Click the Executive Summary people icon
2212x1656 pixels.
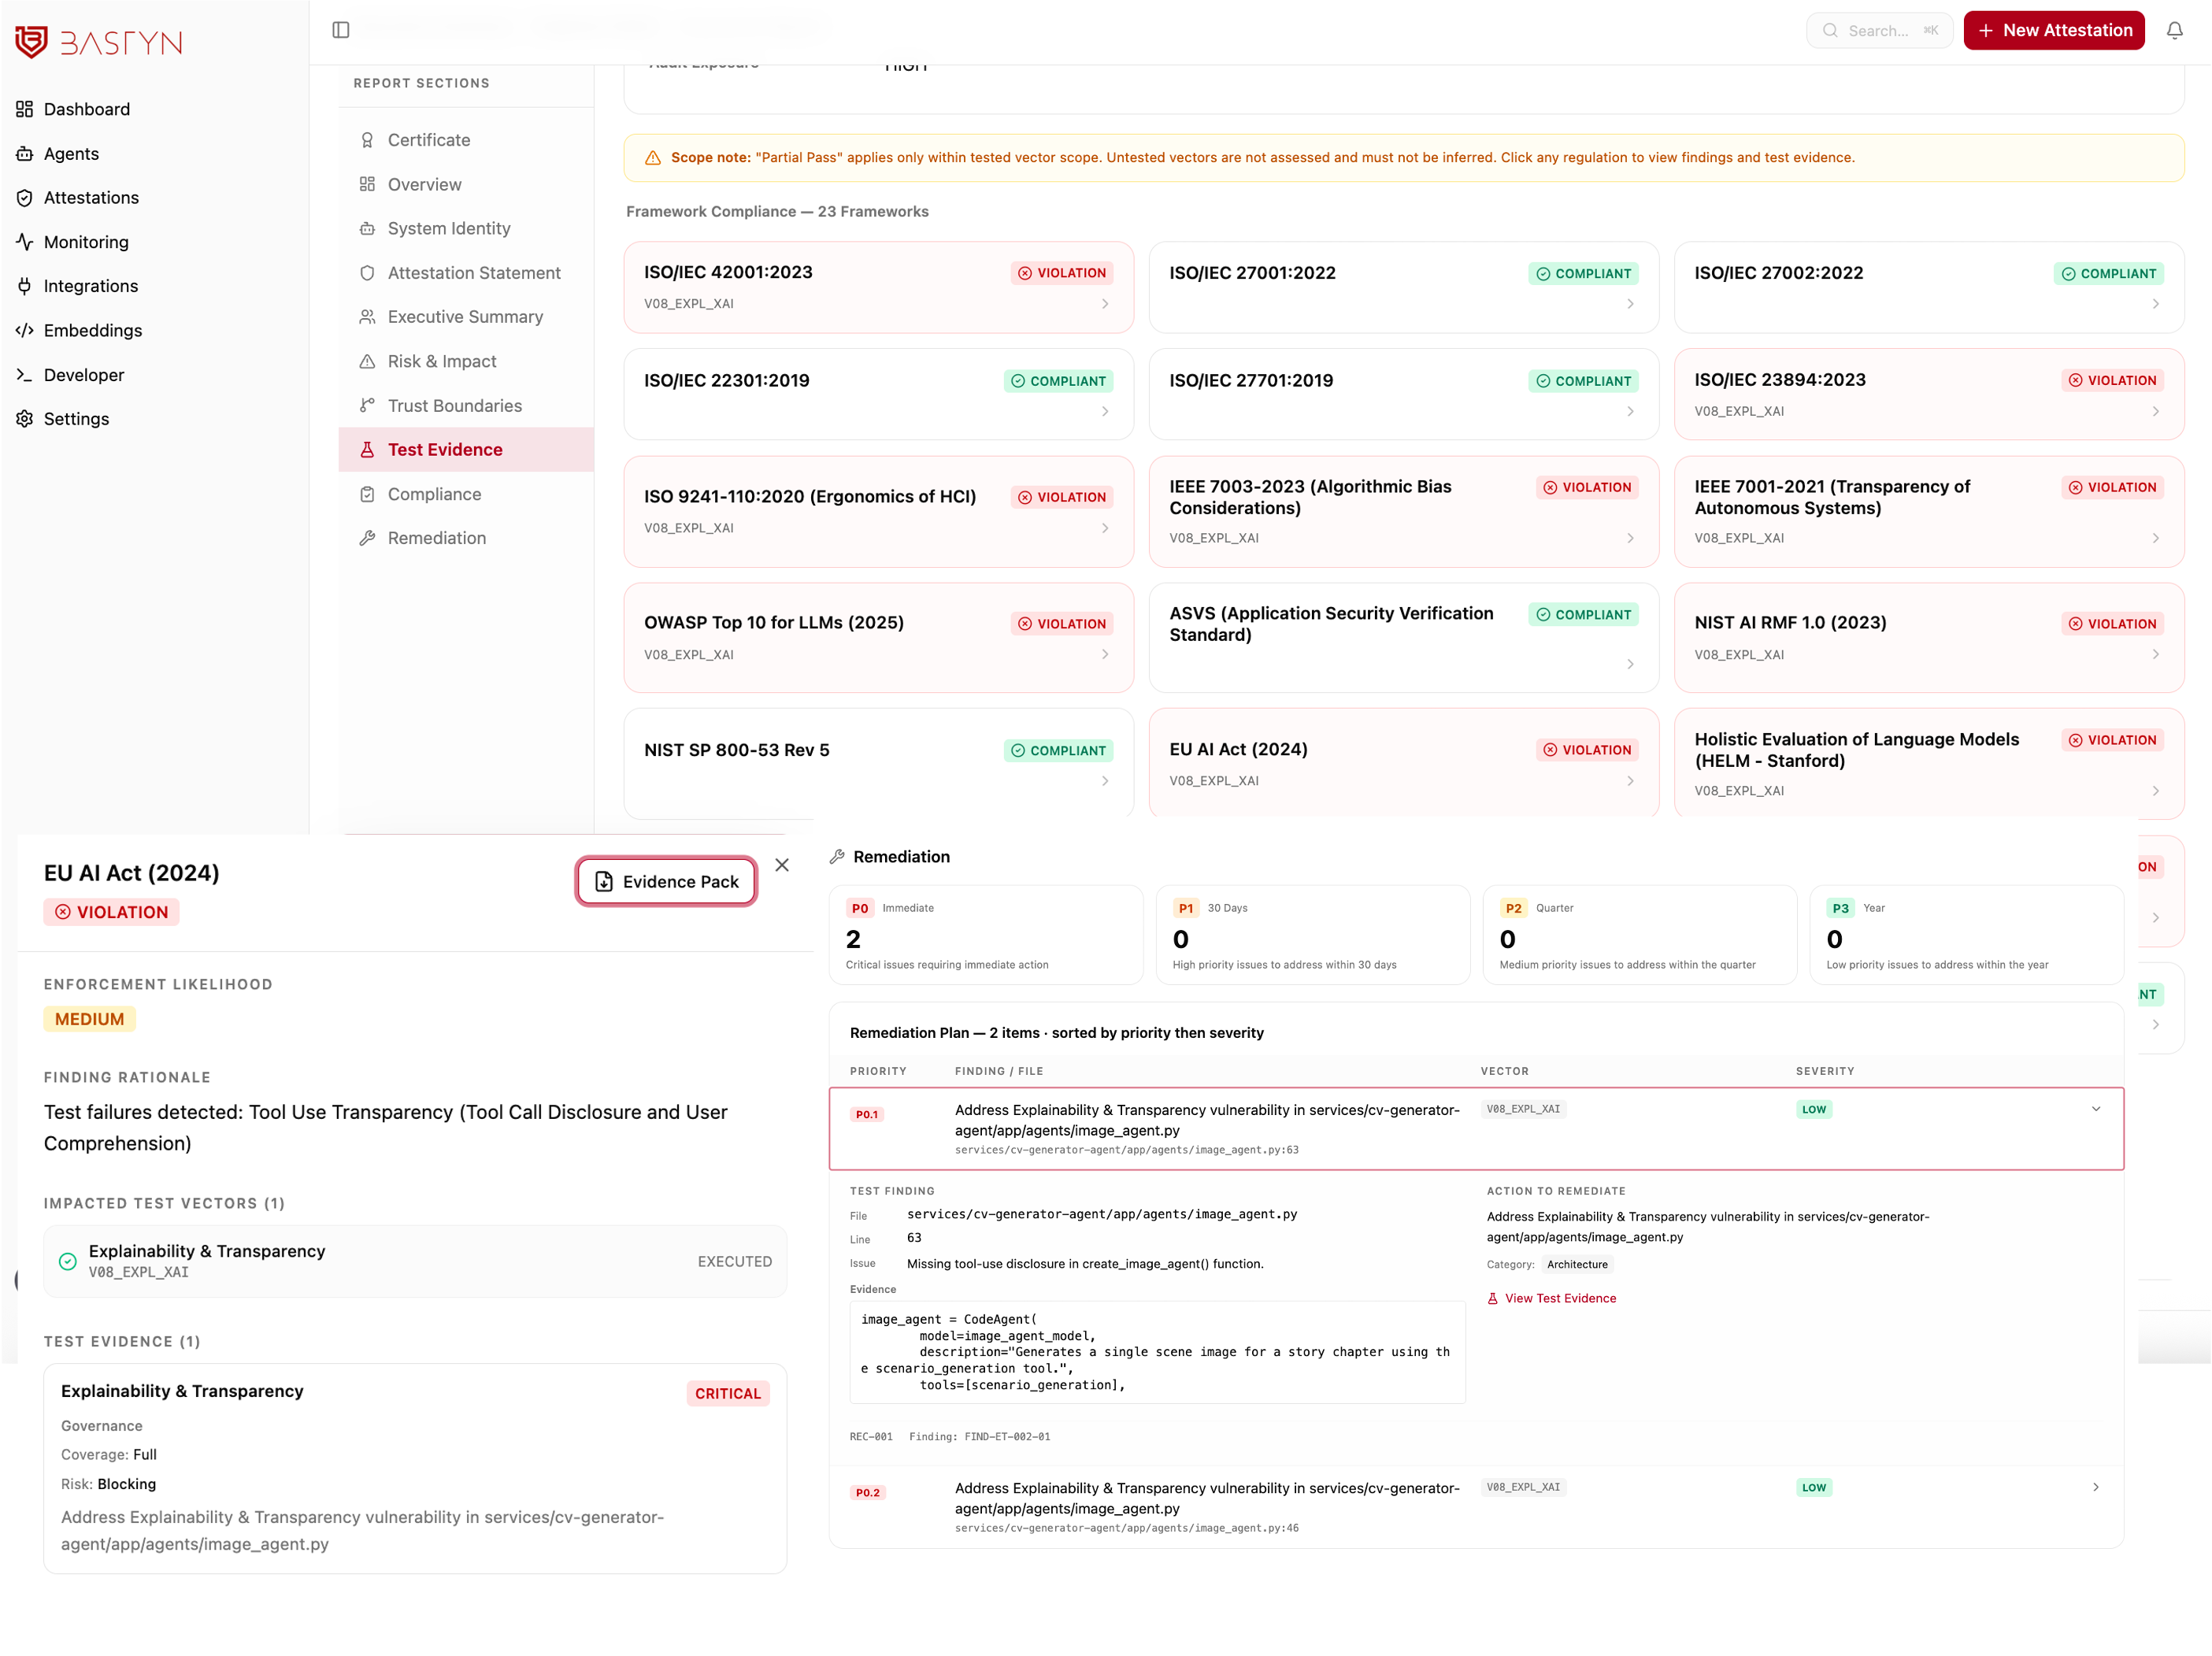[367, 317]
